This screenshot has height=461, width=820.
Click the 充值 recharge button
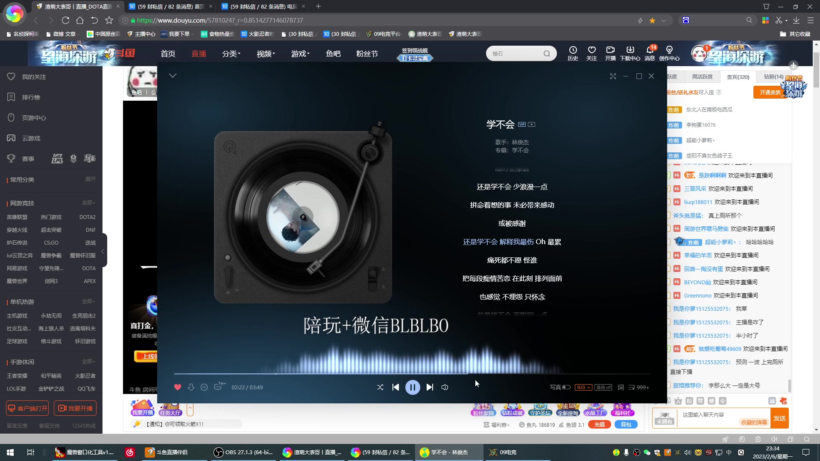[x=600, y=425]
